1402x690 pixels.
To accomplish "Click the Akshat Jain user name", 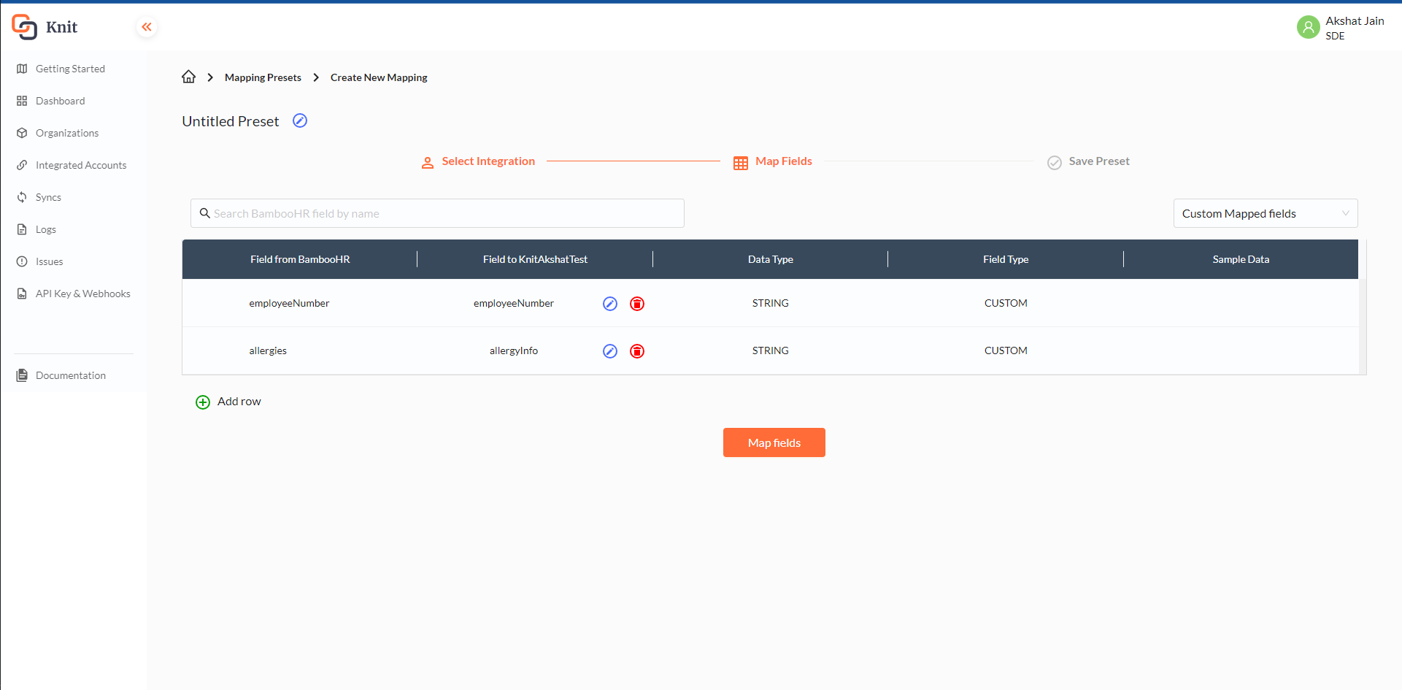I will pos(1355,21).
